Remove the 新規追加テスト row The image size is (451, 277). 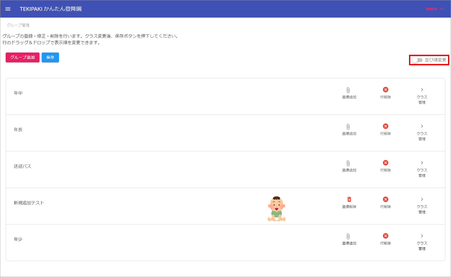click(385, 199)
